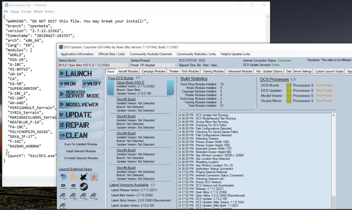Image resolution: width=352 pixels, height=210 pixels.
Task: Run custom script C3 icon
Action: (x=84, y=197)
